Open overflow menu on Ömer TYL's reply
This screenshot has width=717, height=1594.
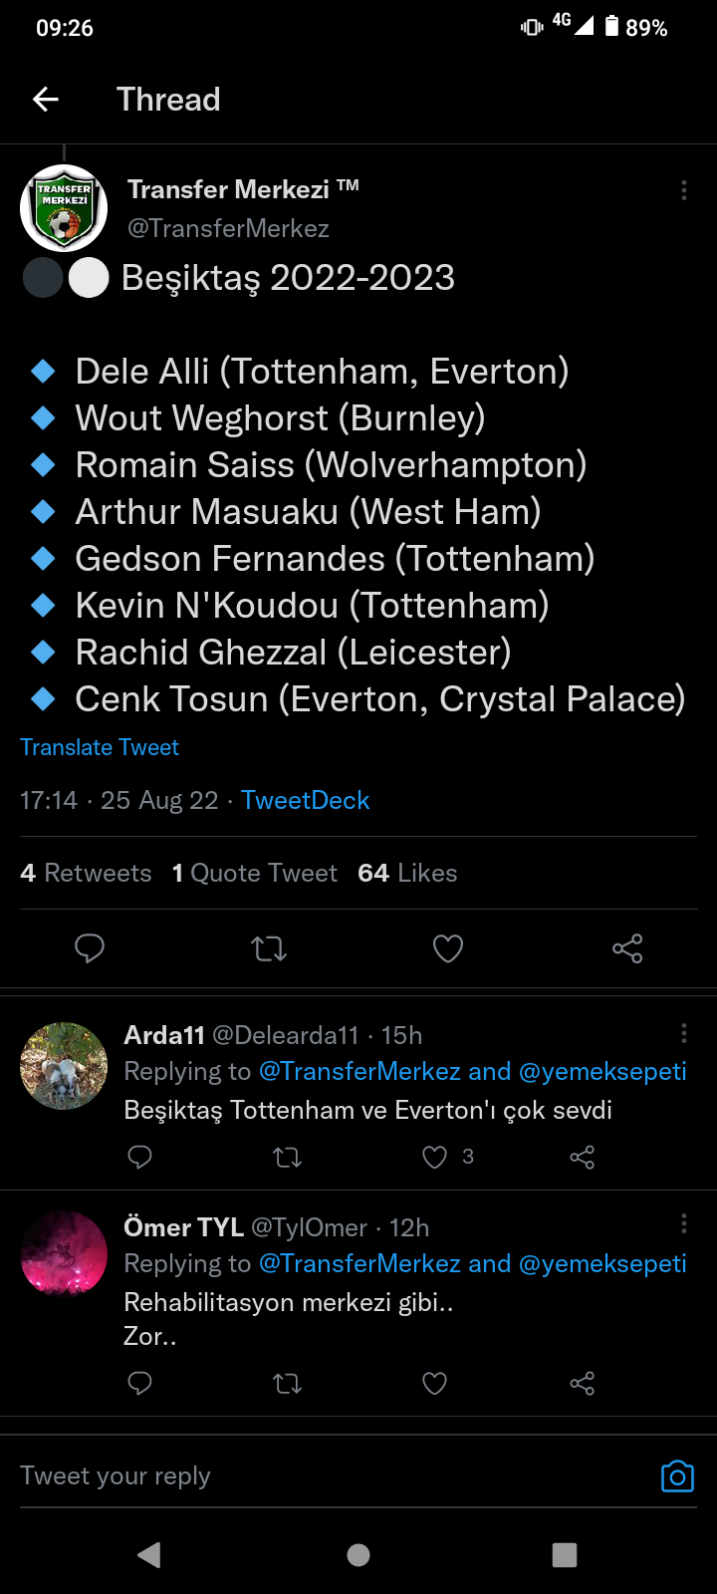tap(684, 1223)
